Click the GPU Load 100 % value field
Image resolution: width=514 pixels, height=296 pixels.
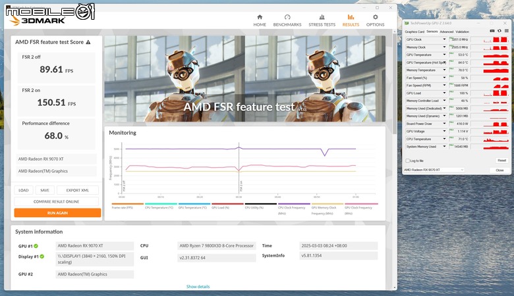coord(459,93)
